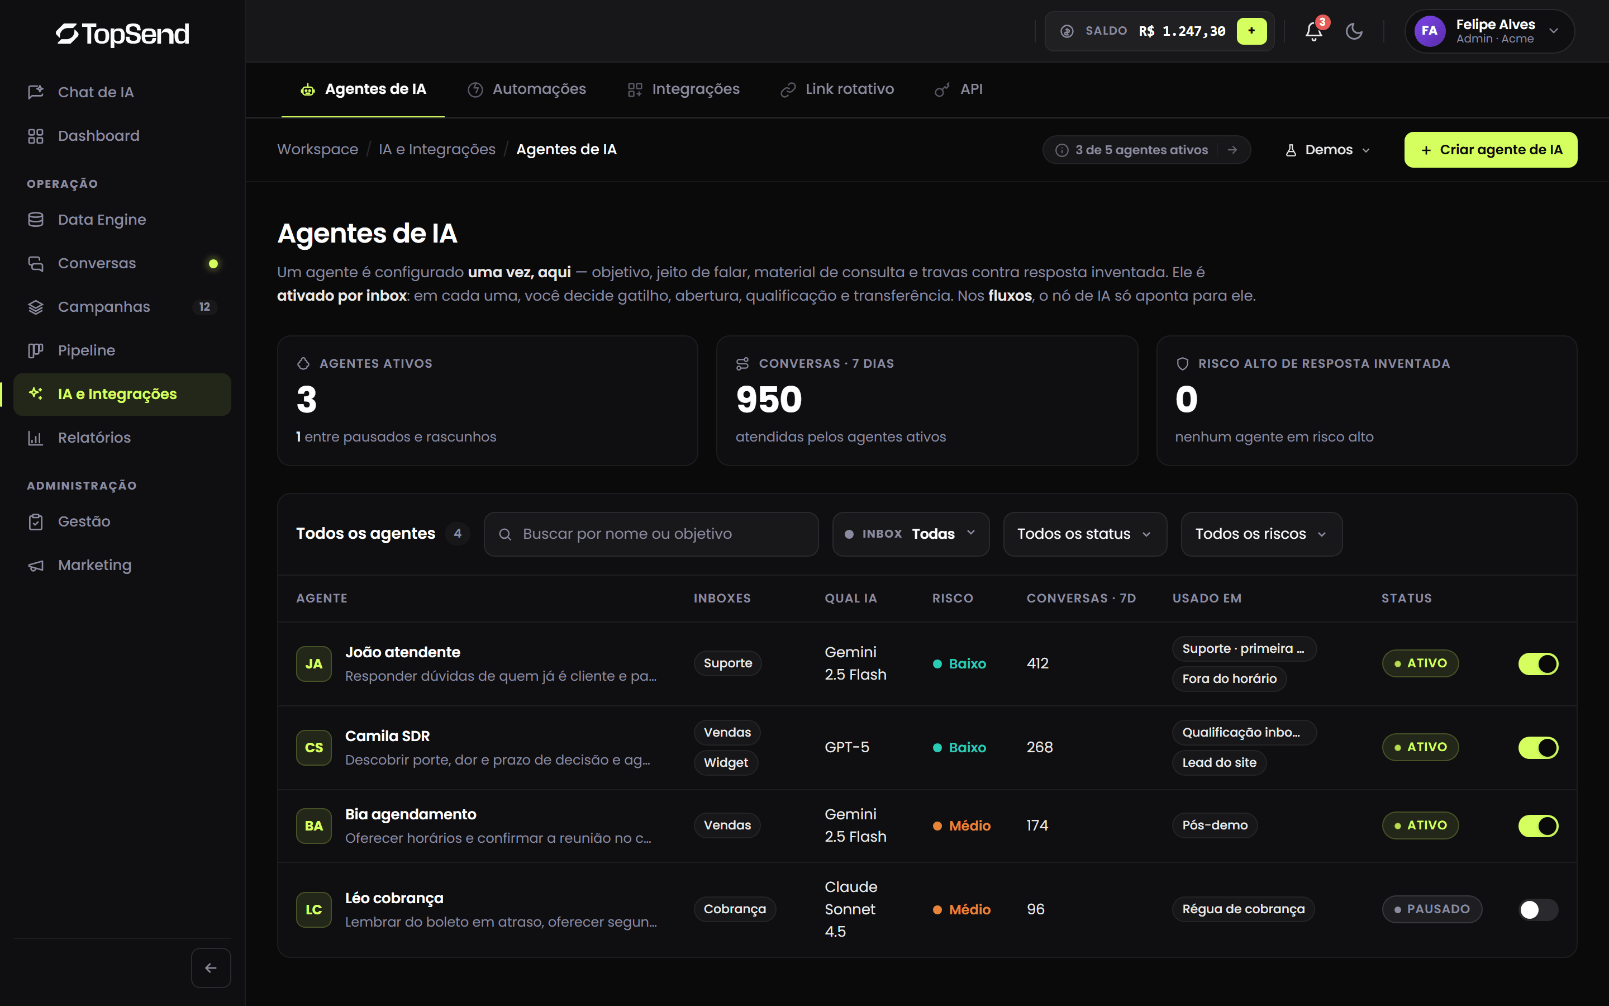Click the Bia agendamento agent name
The width and height of the screenshot is (1609, 1006).
pyautogui.click(x=410, y=814)
